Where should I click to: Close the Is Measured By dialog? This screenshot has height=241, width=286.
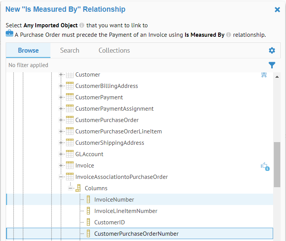[277, 9]
